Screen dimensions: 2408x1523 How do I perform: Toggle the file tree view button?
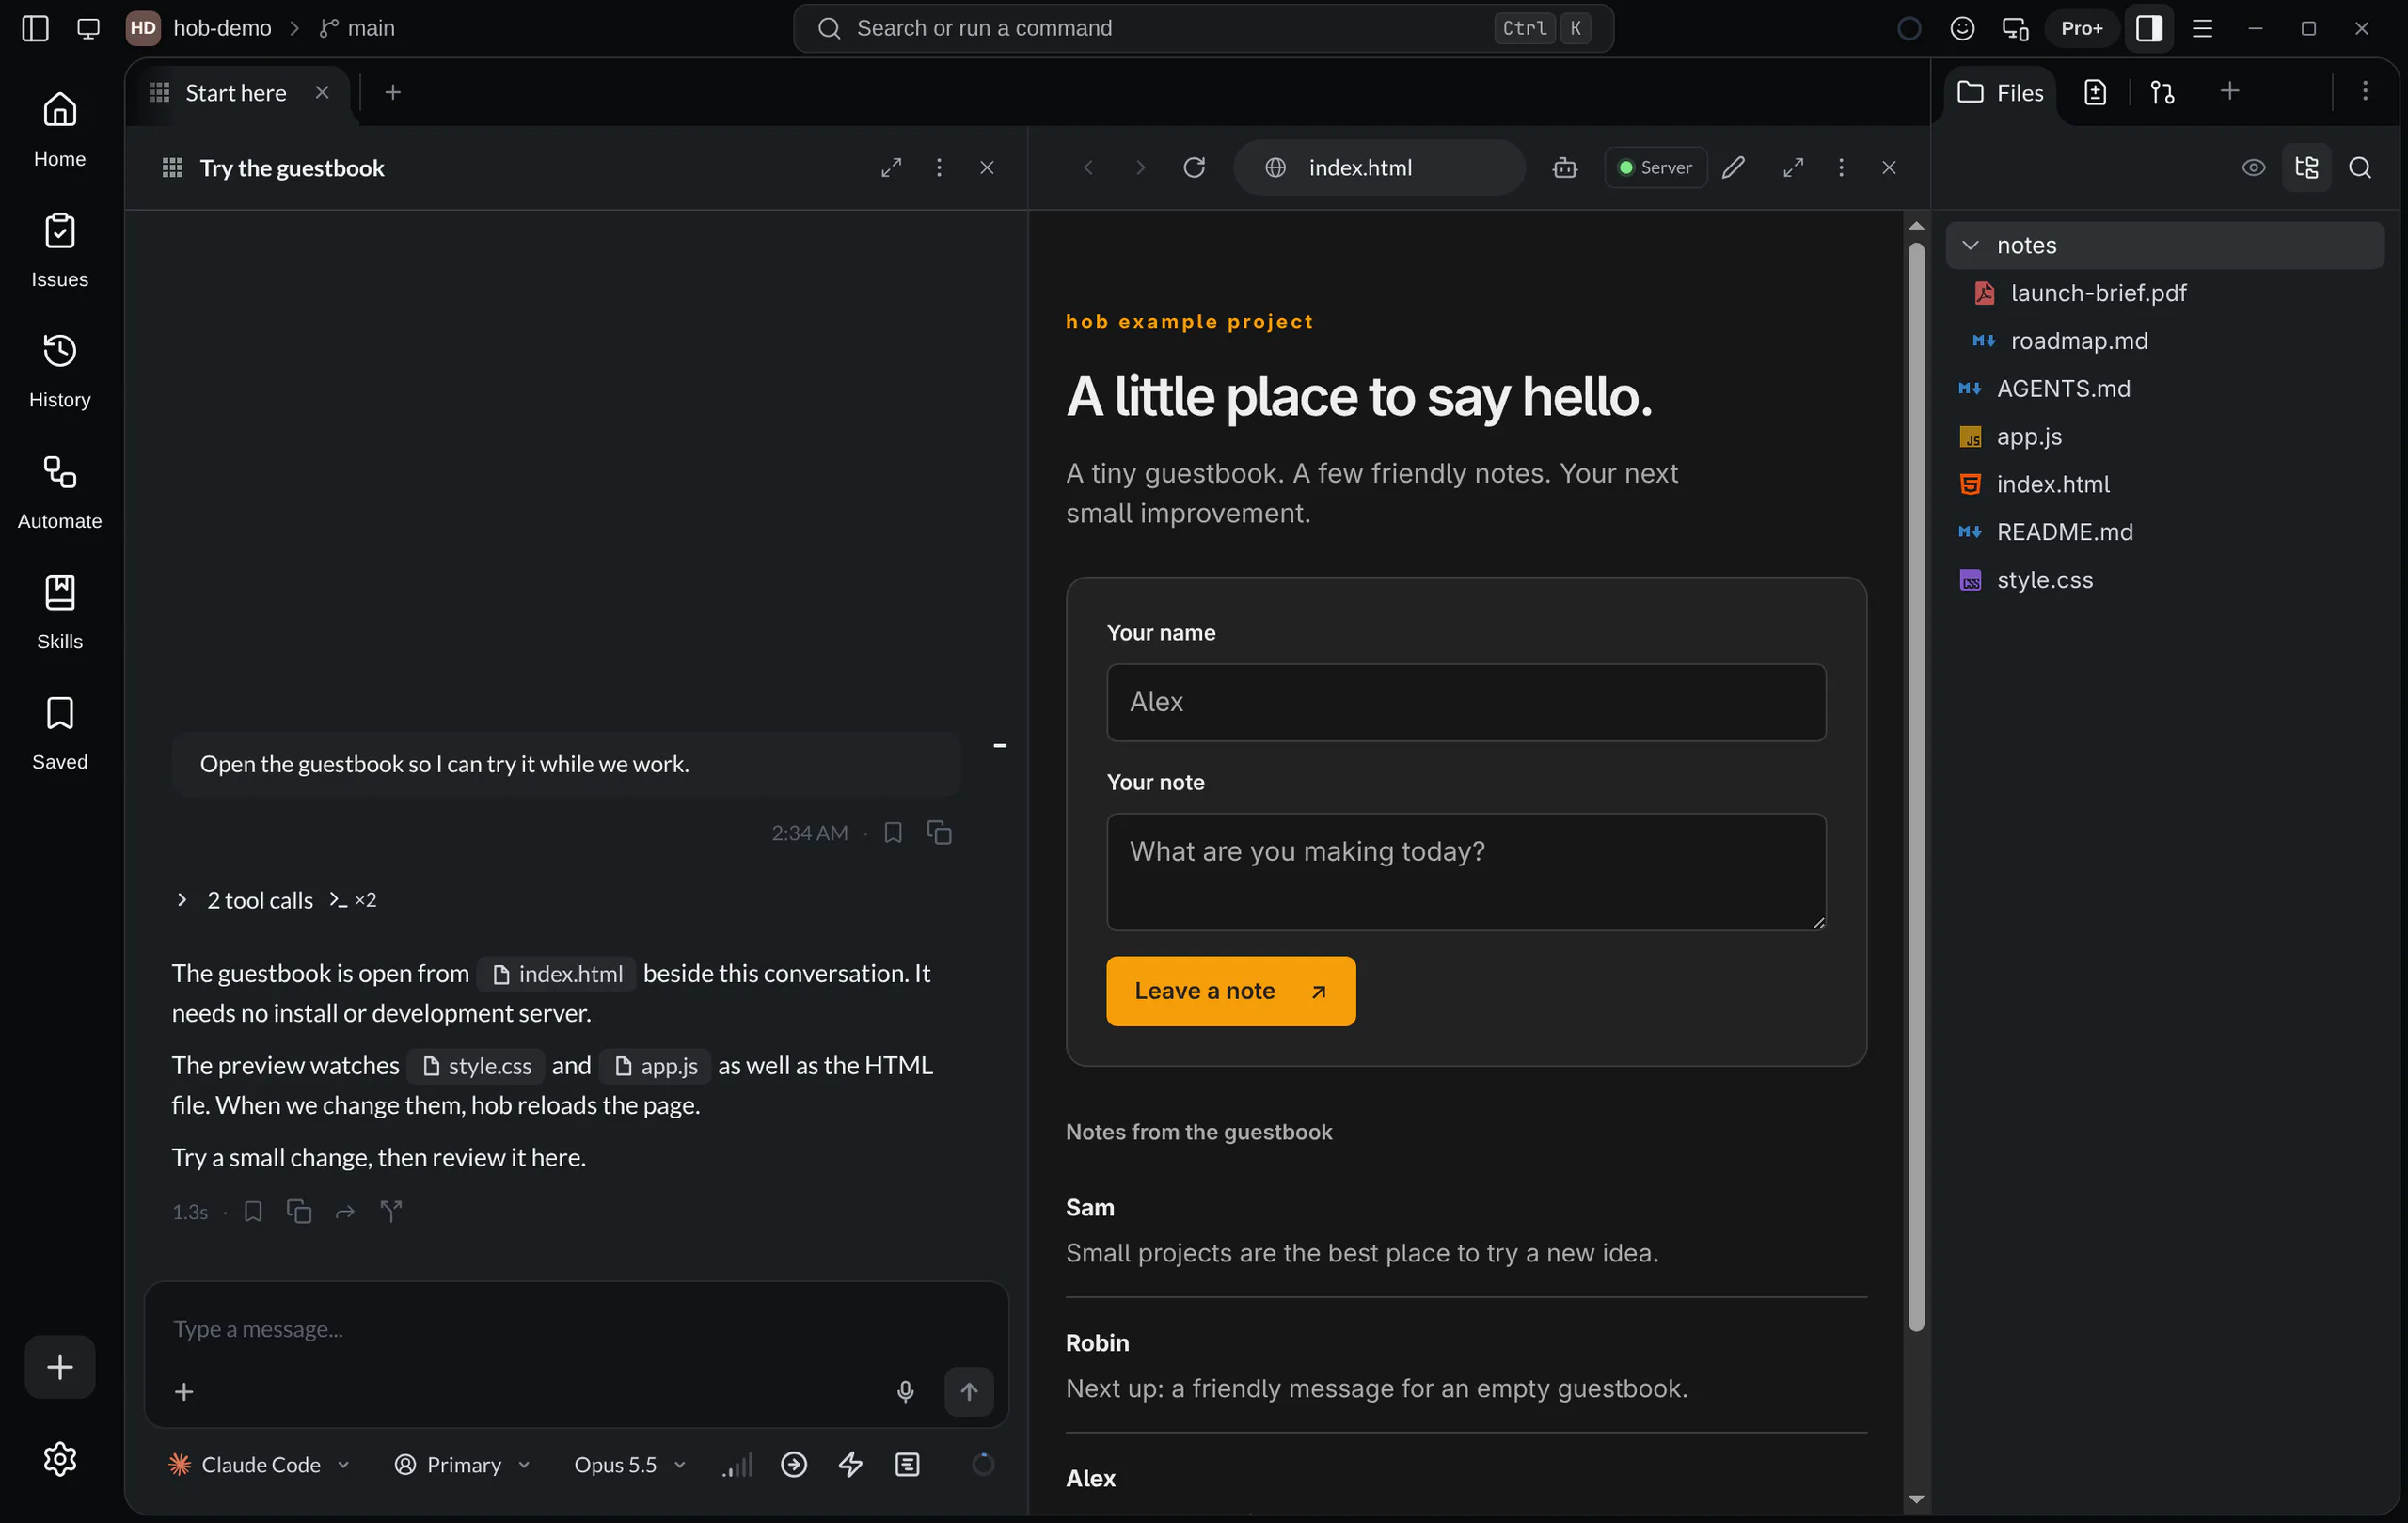coord(2307,167)
